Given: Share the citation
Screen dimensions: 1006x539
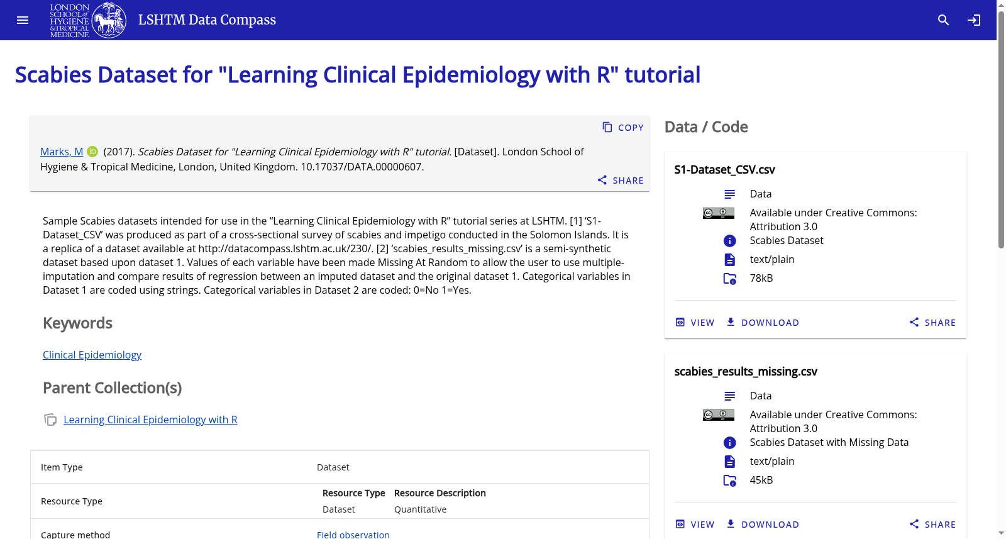Looking at the screenshot, I should click(x=621, y=181).
